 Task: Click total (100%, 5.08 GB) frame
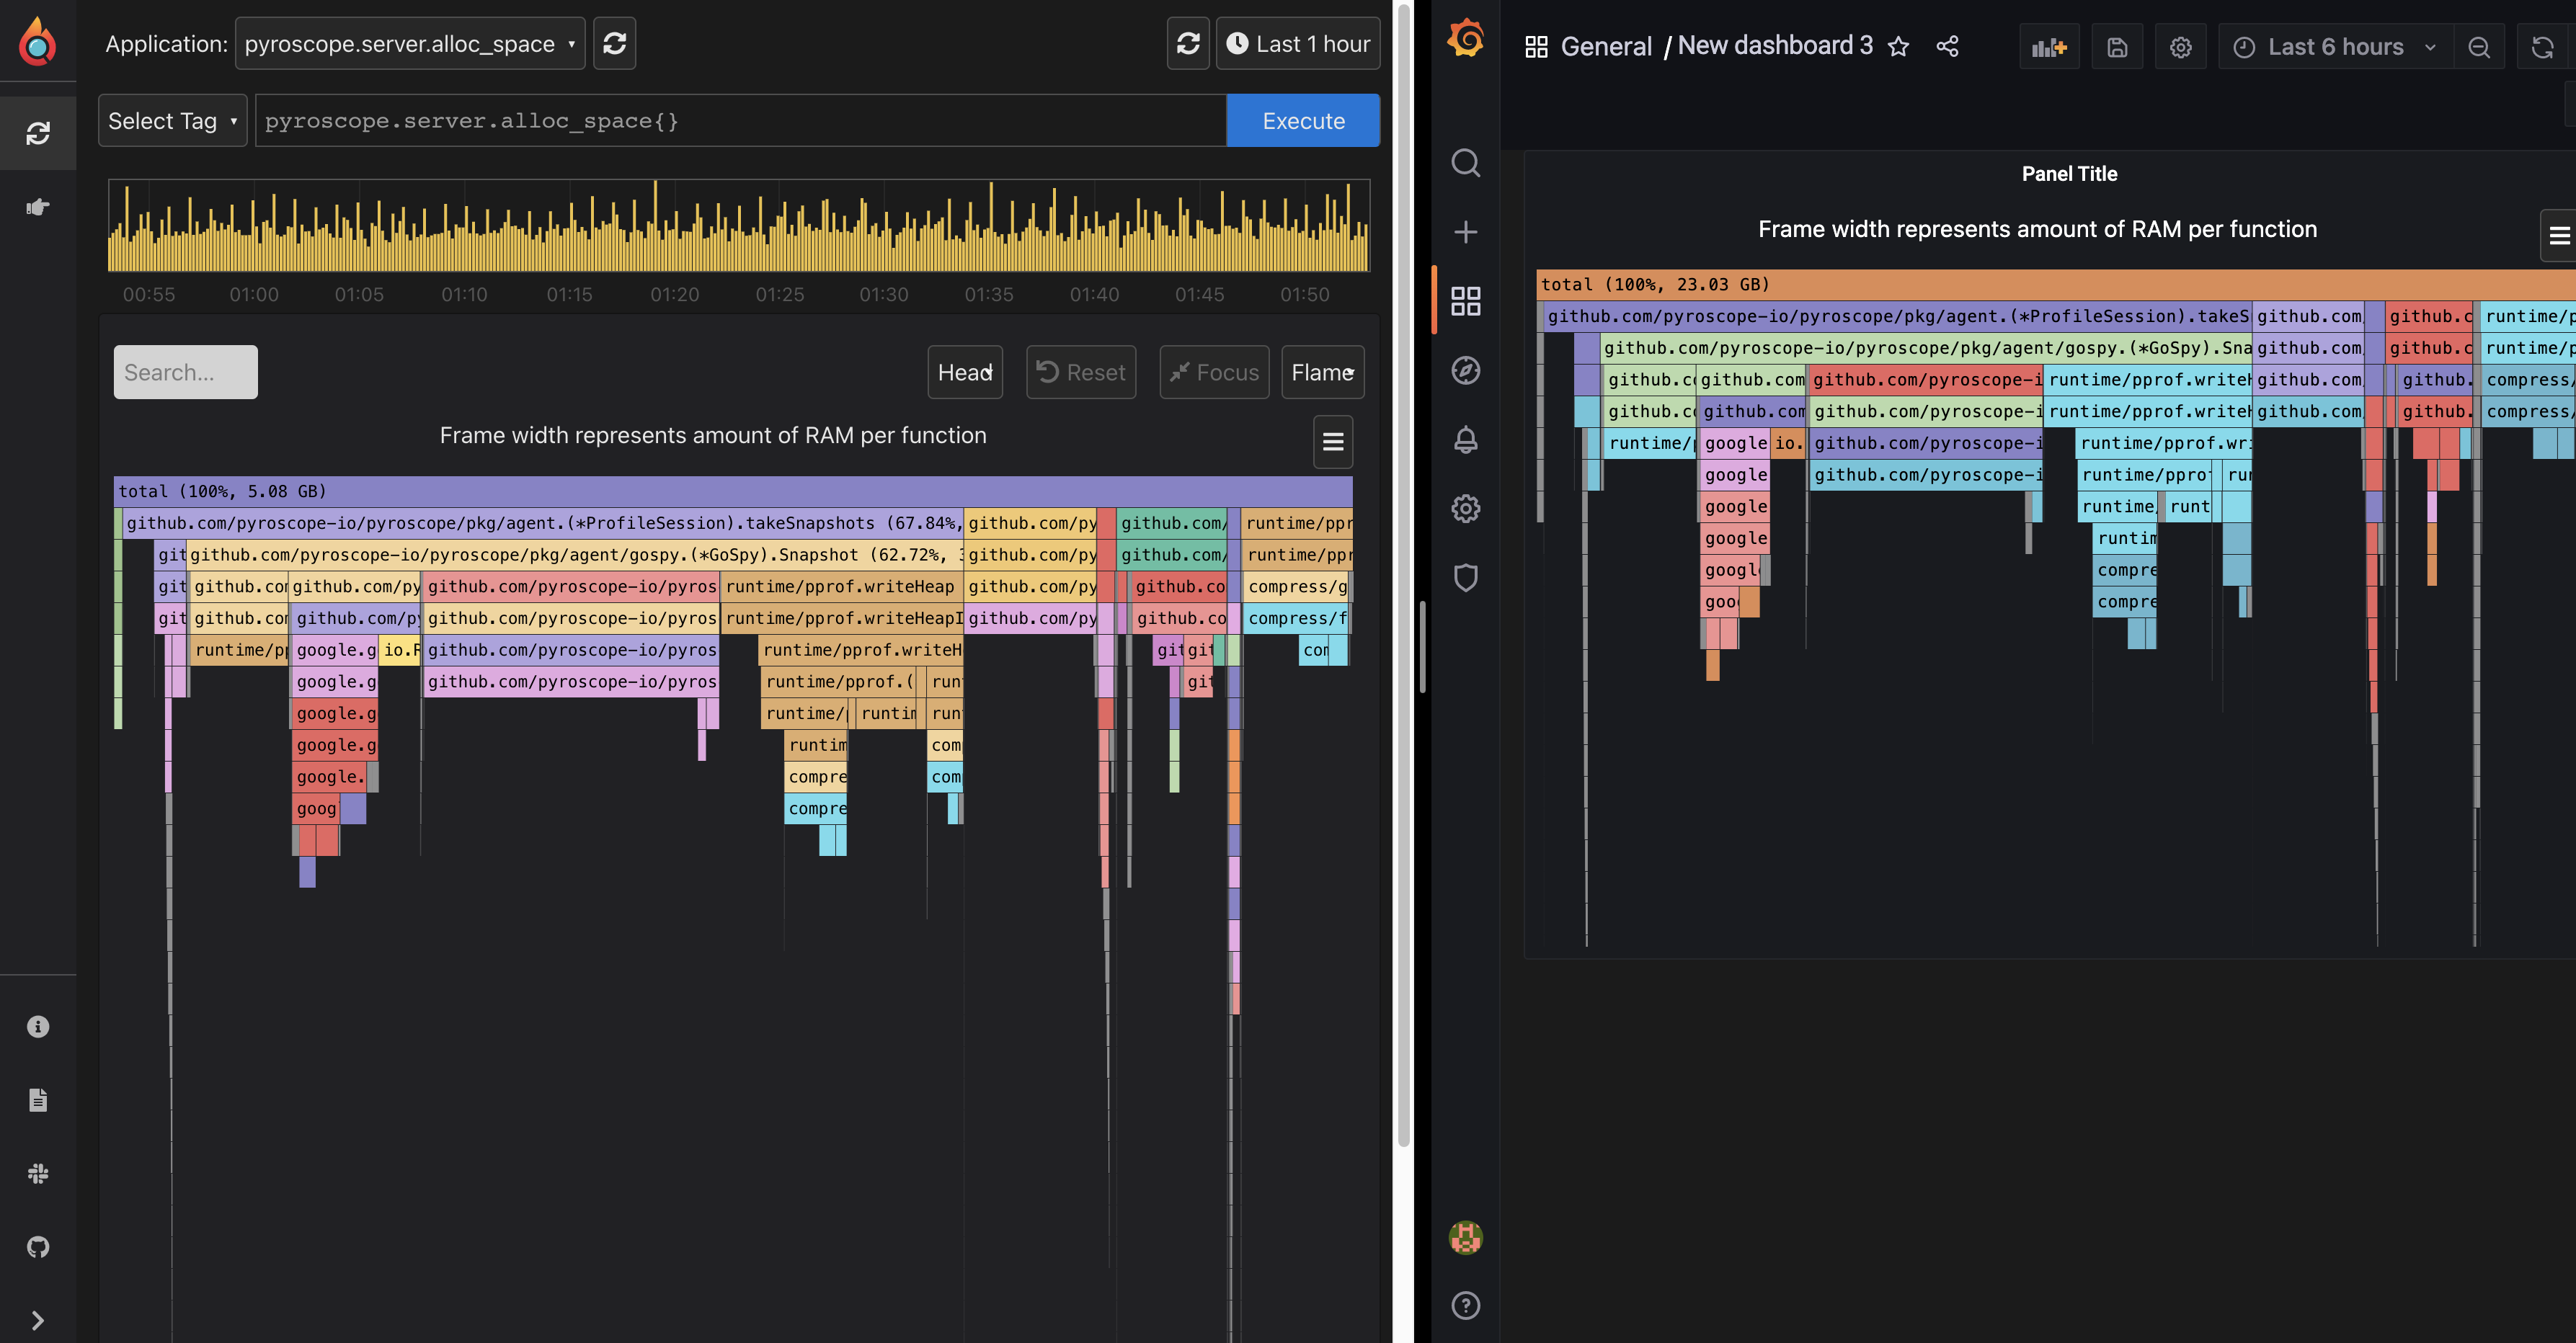point(733,491)
